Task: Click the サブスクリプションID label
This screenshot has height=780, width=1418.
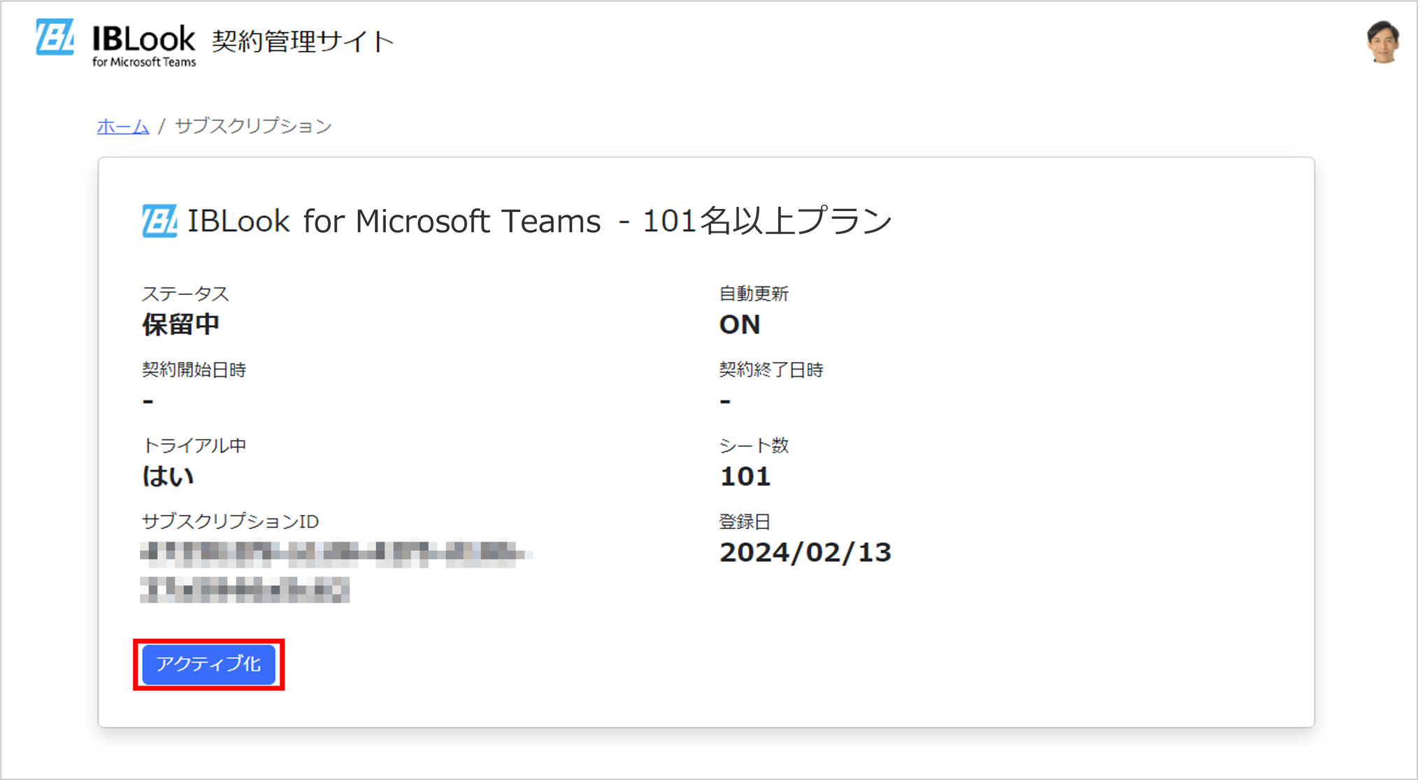Action: (230, 521)
